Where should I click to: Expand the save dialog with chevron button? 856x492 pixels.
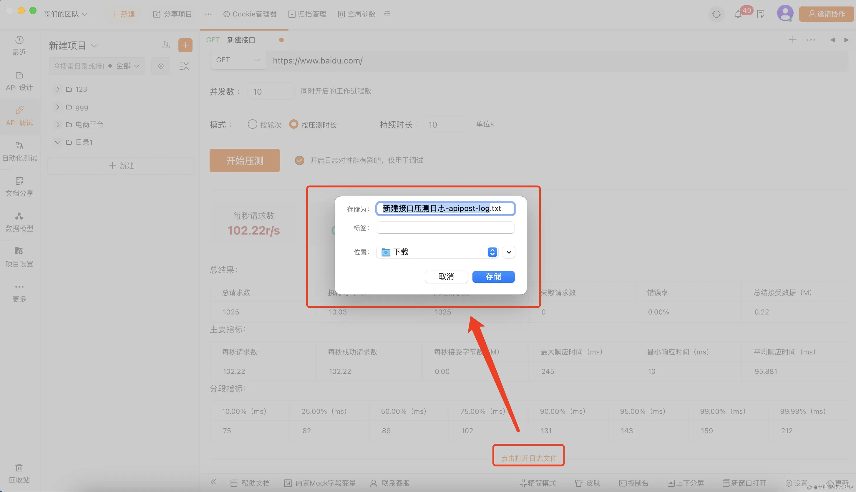(509, 252)
